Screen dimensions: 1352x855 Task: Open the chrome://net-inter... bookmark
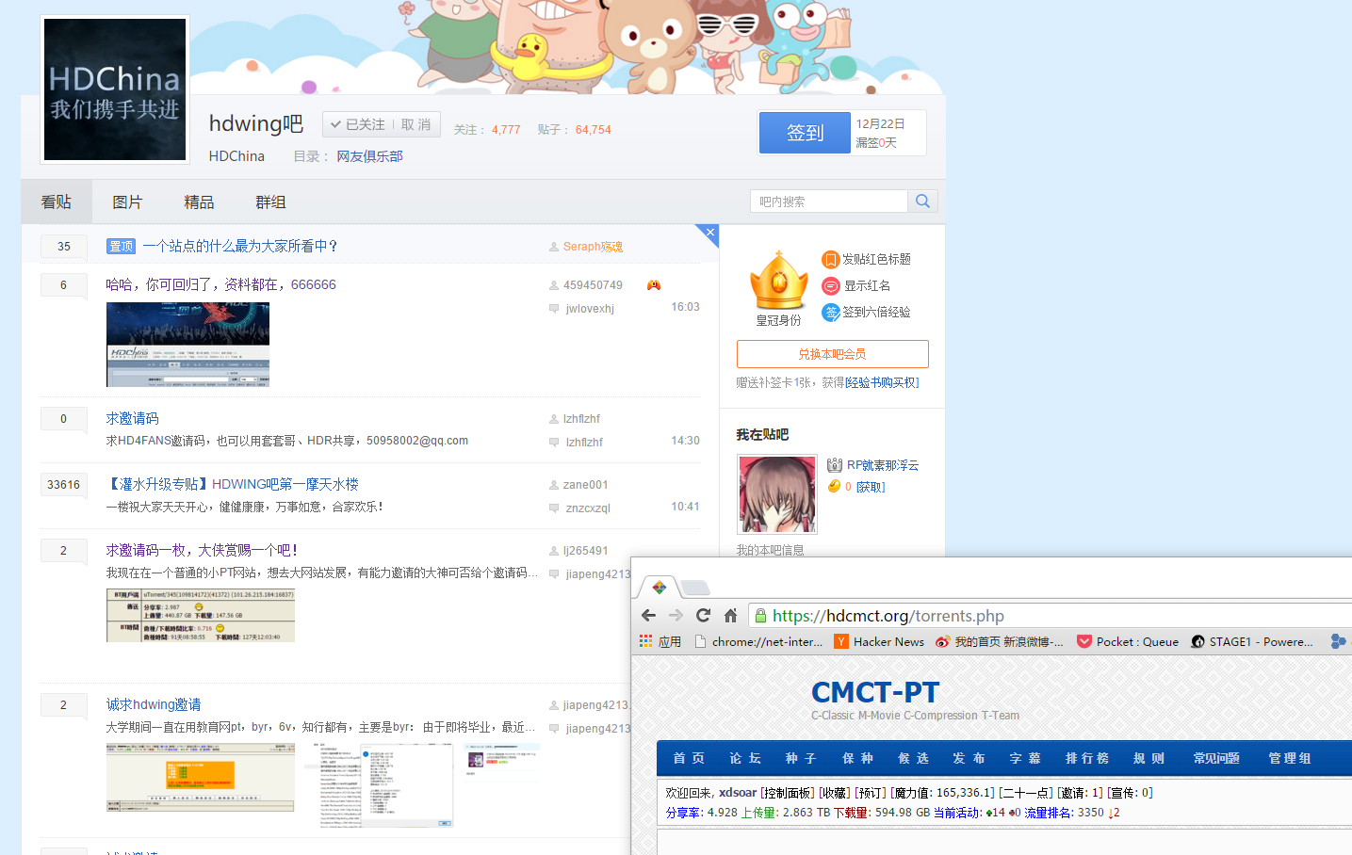[758, 641]
